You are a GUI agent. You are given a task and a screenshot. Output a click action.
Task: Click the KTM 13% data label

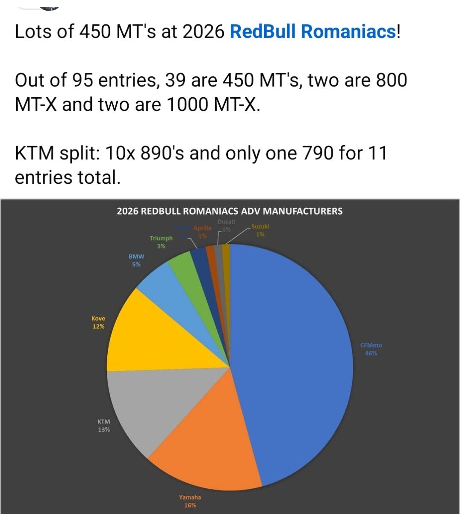(x=104, y=425)
